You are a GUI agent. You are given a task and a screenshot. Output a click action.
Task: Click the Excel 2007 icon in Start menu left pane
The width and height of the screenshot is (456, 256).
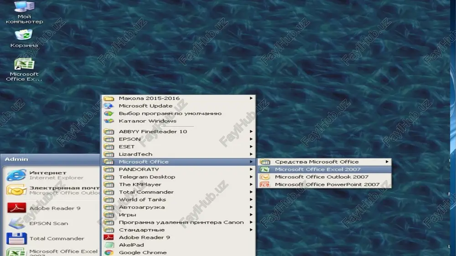16,252
